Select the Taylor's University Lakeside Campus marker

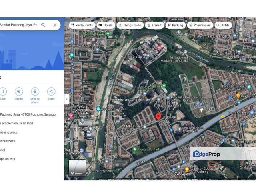71,116
